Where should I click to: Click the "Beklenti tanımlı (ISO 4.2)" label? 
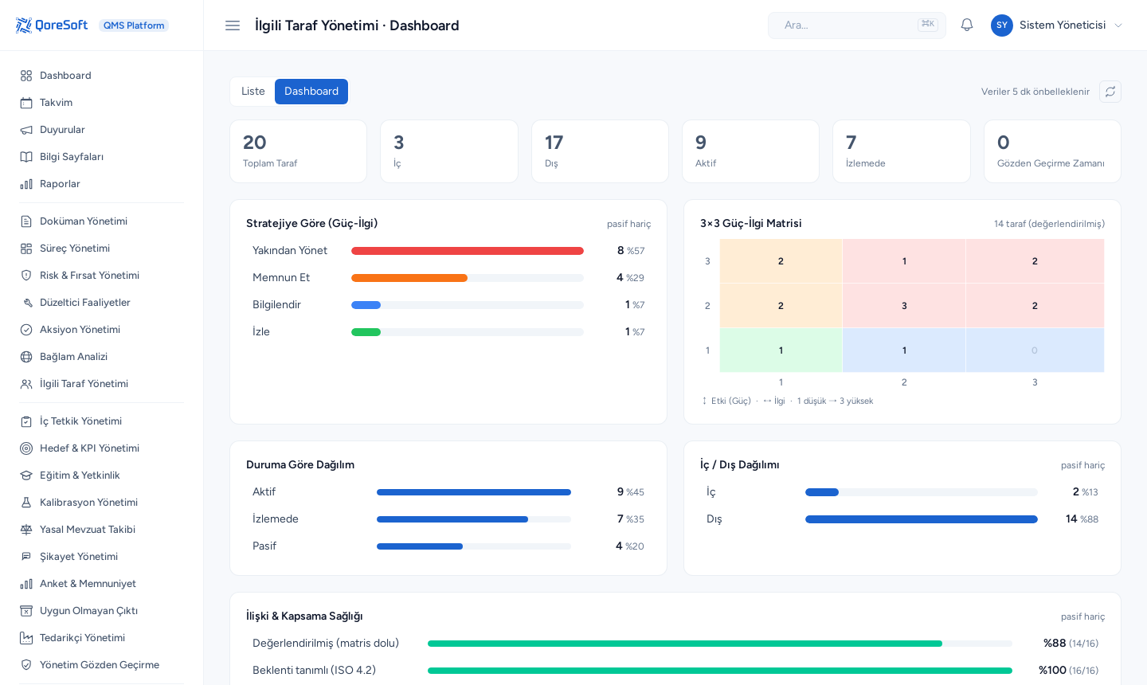click(x=314, y=671)
